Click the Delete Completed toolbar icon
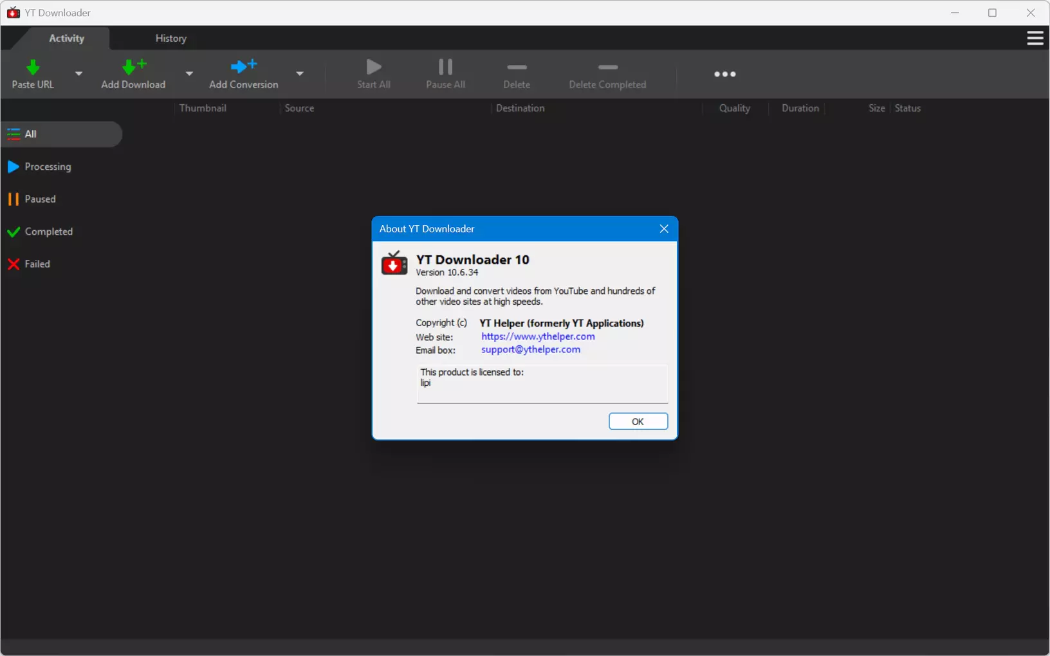 (607, 67)
